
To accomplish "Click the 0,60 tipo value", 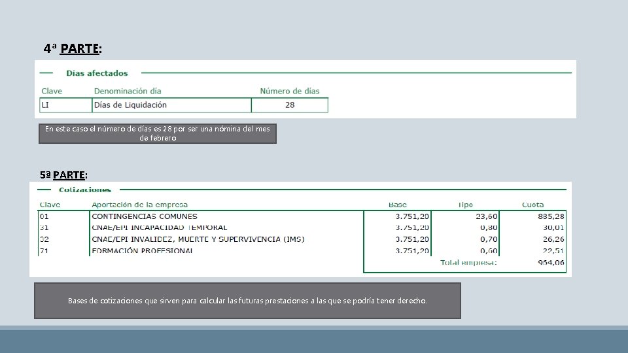I will point(489,251).
